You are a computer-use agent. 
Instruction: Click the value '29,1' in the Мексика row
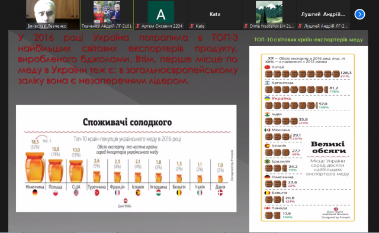(x=297, y=135)
